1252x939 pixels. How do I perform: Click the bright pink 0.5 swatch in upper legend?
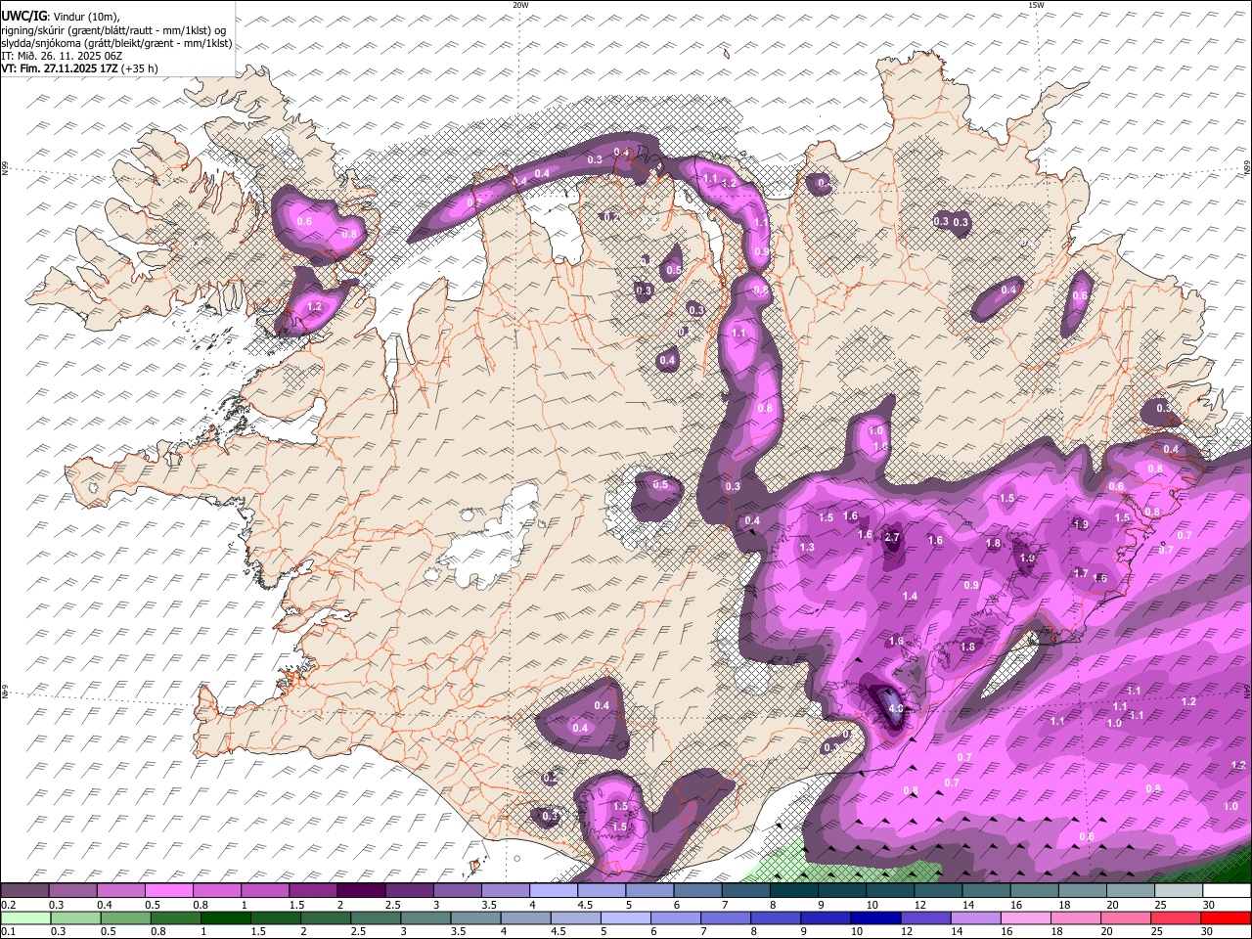pyautogui.click(x=168, y=891)
